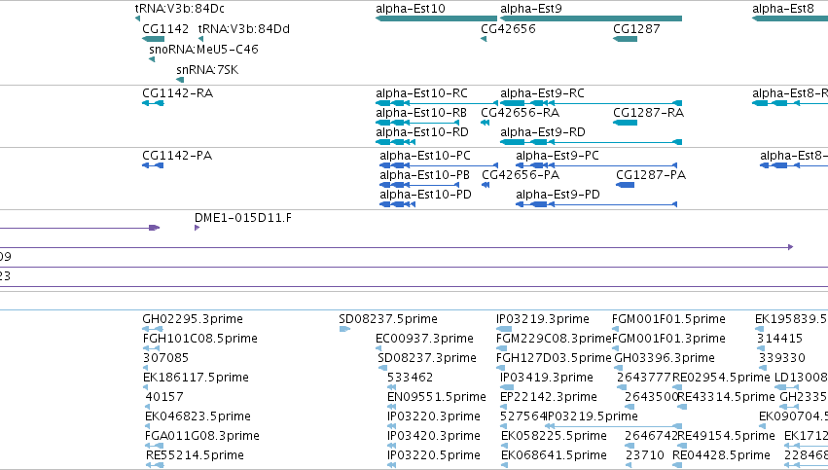
Task: Click the CG1142-RA transcript
Action: coord(153,103)
